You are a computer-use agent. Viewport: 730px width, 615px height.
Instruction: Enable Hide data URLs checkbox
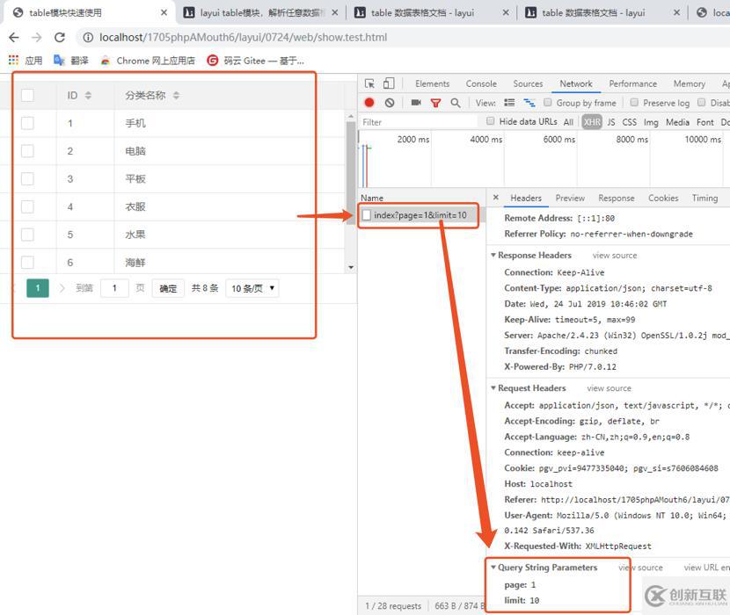point(490,121)
